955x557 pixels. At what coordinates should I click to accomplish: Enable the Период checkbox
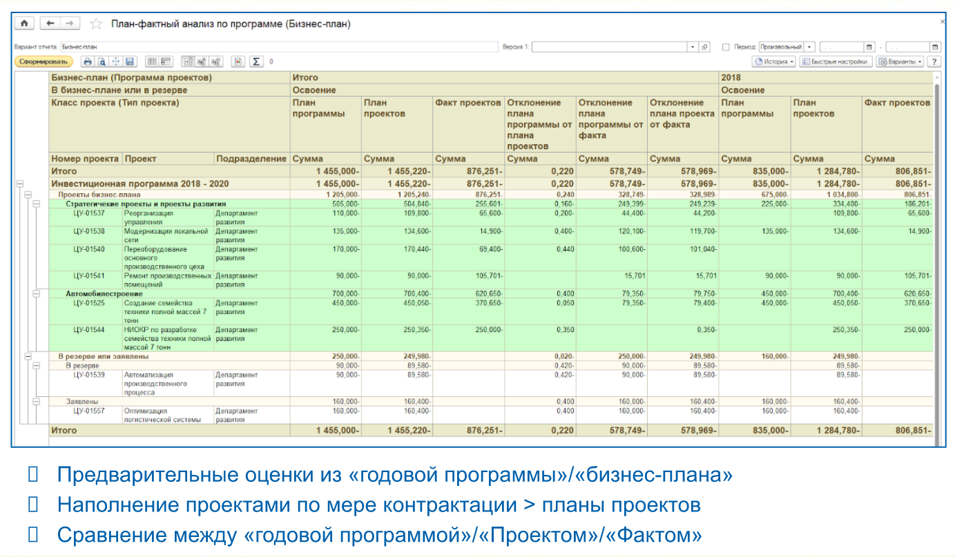[x=726, y=47]
